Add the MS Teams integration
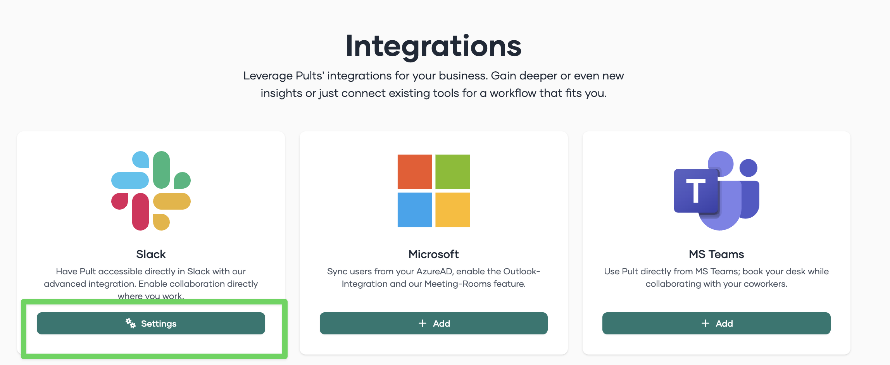Viewport: 890px width, 365px height. pos(716,323)
